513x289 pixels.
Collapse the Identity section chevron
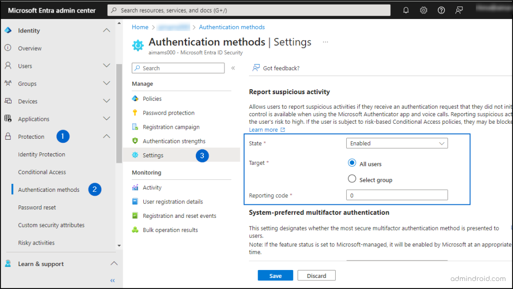[106, 30]
